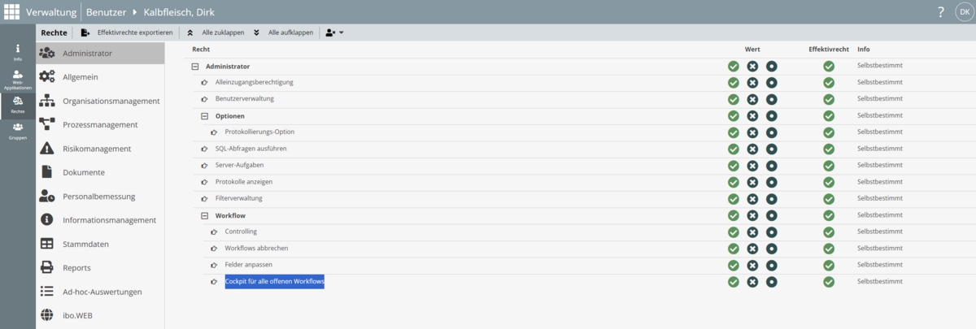976x329 pixels.
Task: Collapse the Workflow tree node
Action: (x=205, y=215)
